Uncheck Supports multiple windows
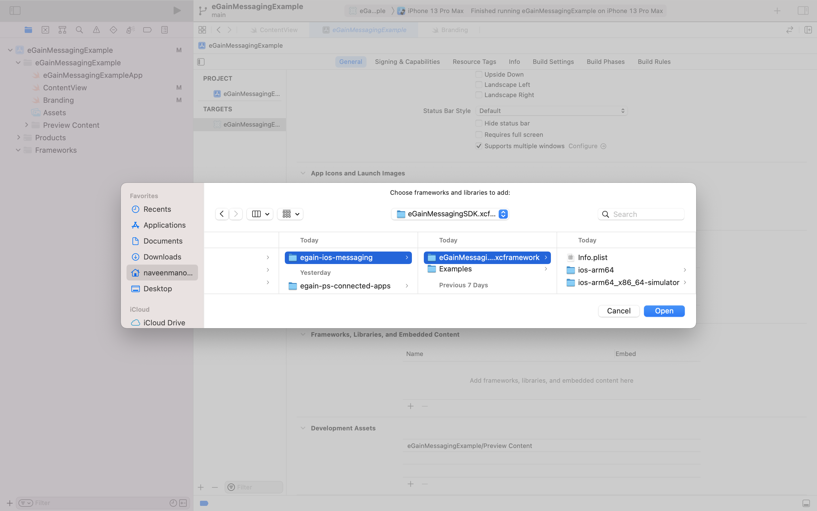The image size is (817, 511). point(479,146)
